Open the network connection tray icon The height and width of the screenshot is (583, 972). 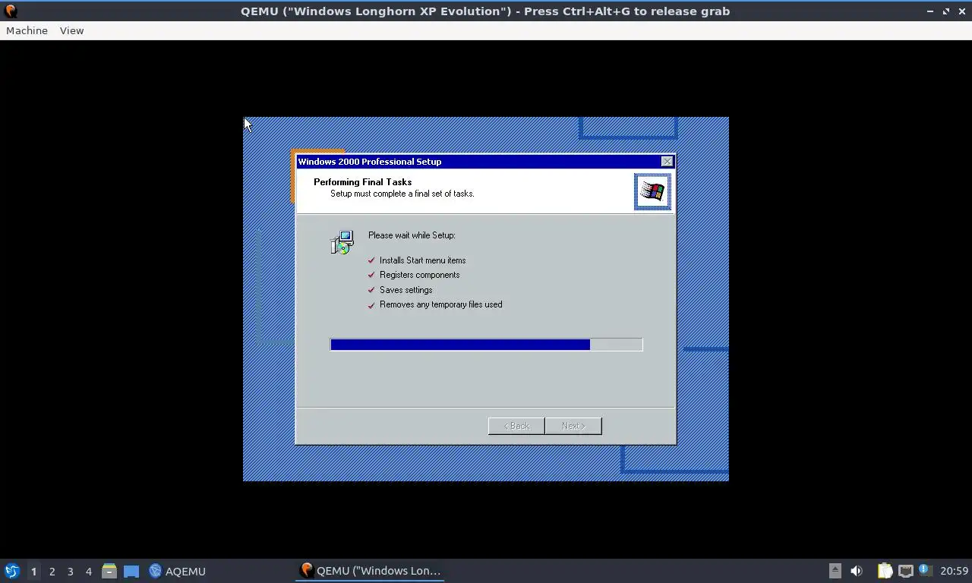[905, 571]
